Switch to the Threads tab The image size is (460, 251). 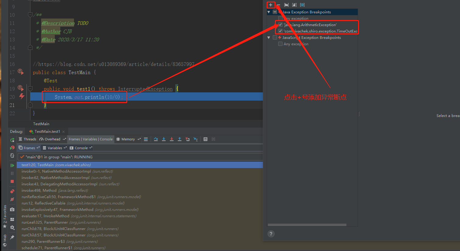(27, 139)
